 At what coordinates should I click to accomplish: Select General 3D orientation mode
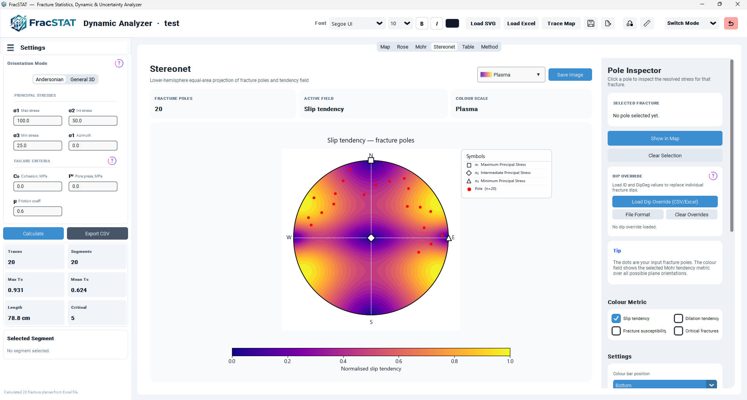[83, 79]
